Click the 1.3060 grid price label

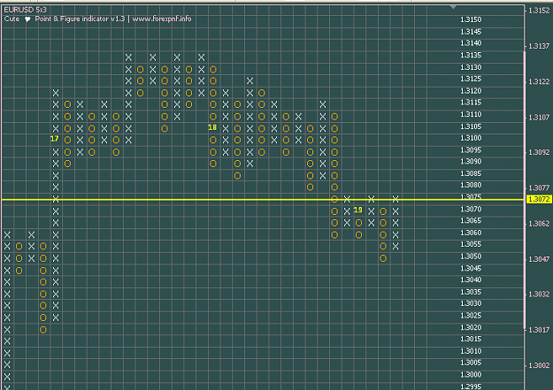471,233
